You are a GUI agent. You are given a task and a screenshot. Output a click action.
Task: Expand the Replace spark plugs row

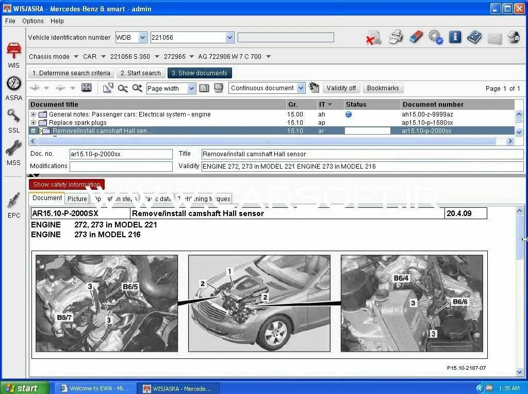[33, 123]
